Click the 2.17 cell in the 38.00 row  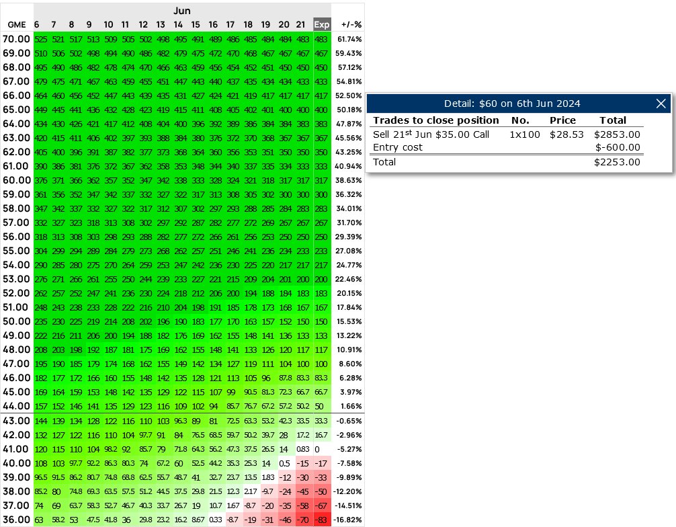coord(251,491)
